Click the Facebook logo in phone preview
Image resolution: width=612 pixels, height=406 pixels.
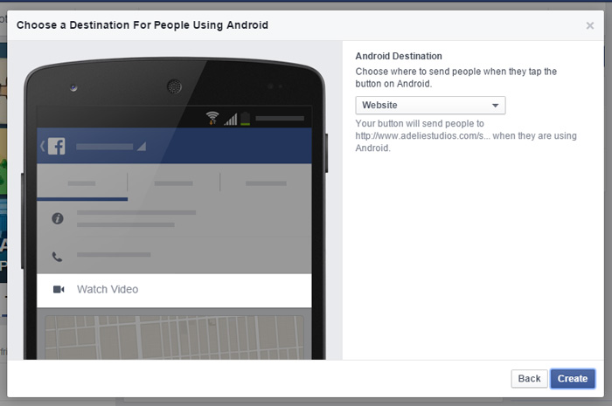tap(56, 146)
